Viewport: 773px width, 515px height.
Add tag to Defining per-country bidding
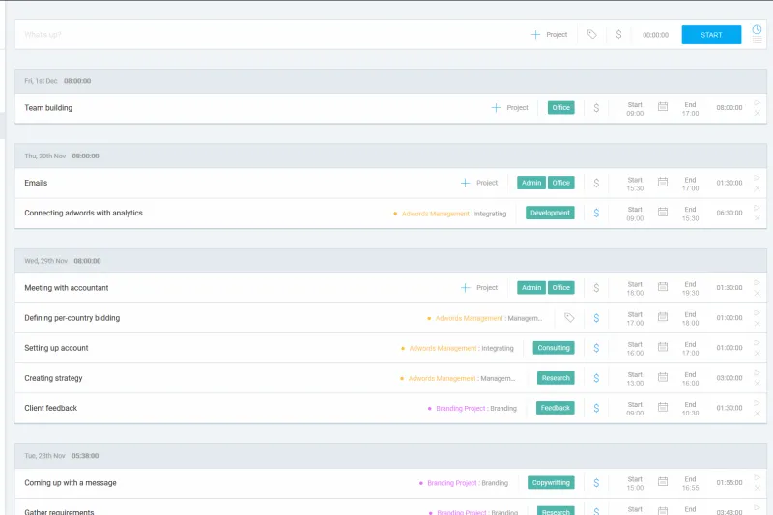[x=569, y=318]
